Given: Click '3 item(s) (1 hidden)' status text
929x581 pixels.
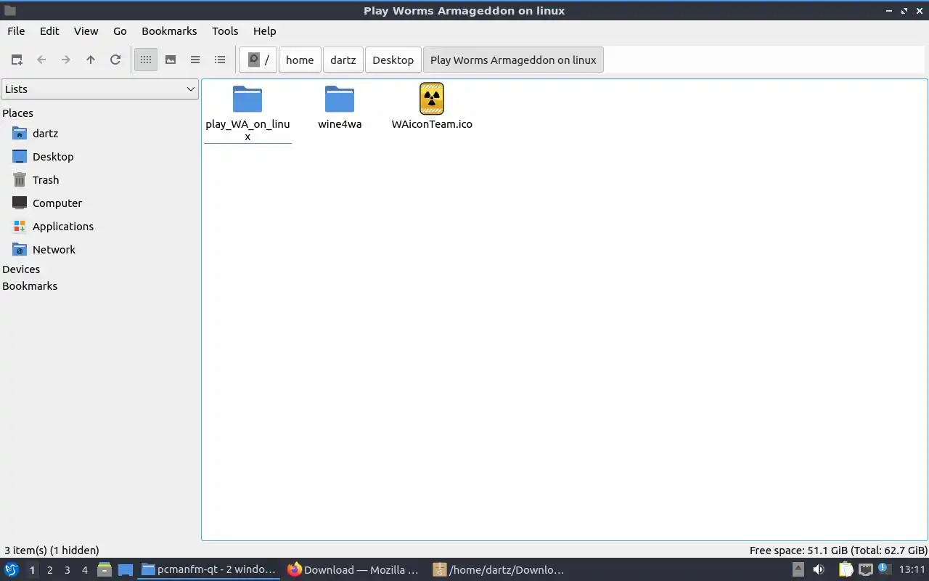Looking at the screenshot, I should (x=52, y=550).
